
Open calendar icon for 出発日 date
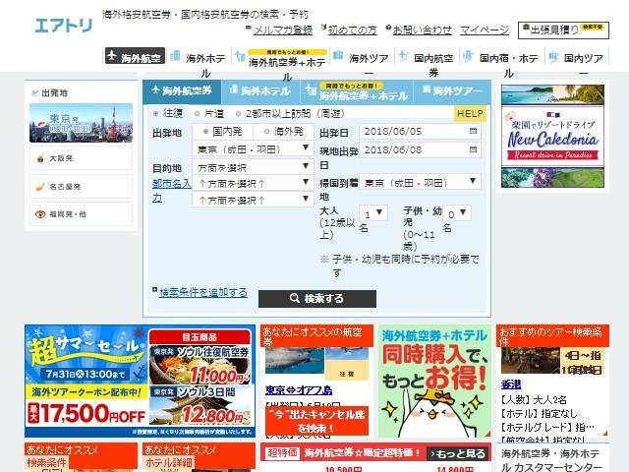(x=475, y=131)
